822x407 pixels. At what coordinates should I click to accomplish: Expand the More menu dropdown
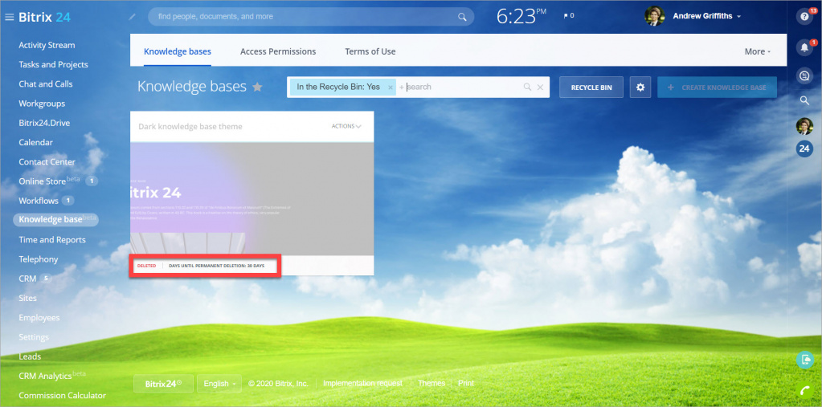coord(758,51)
